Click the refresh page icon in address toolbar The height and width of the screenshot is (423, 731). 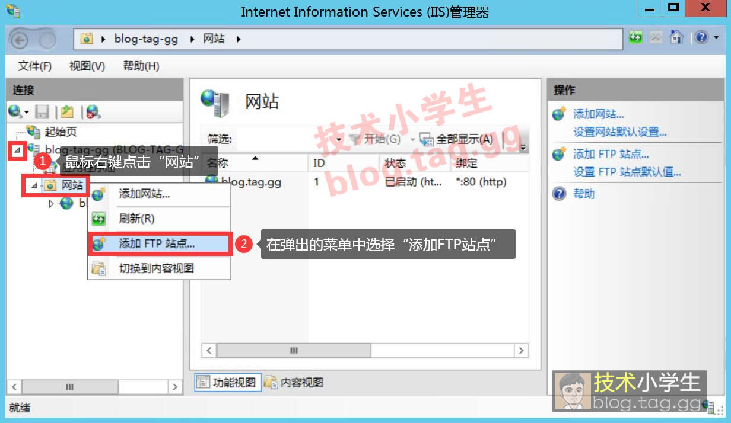click(635, 38)
